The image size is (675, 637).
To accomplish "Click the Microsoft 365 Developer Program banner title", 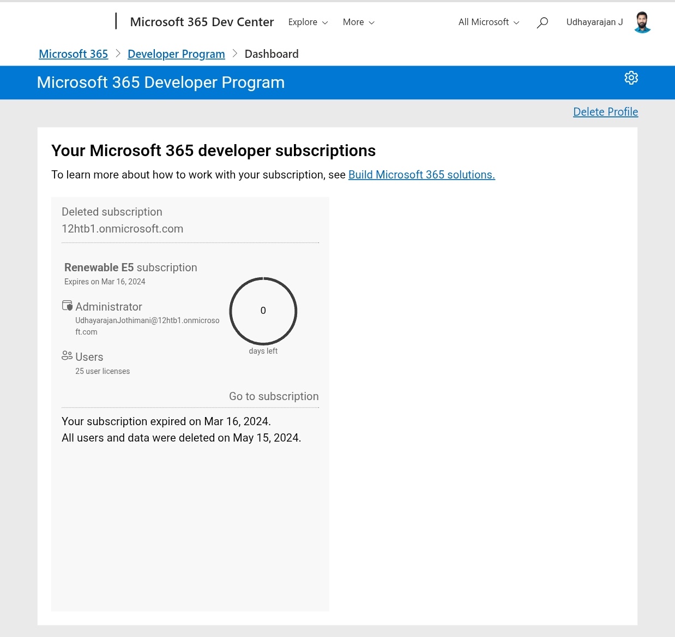I will 161,82.
